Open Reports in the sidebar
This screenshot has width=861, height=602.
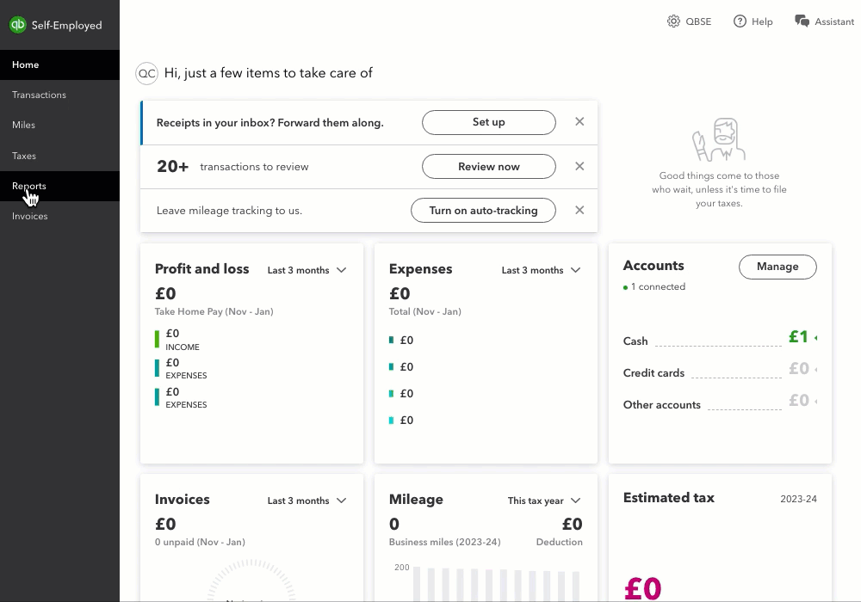pos(60,186)
